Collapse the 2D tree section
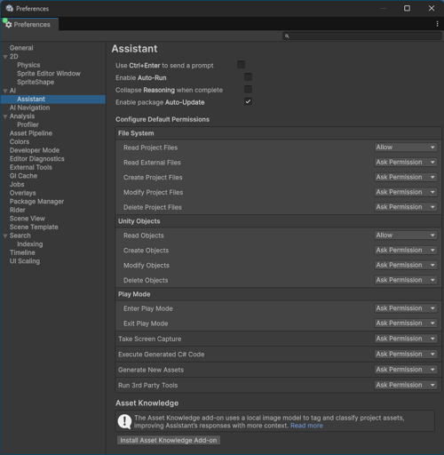This screenshot has width=444, height=455. [x=5, y=57]
